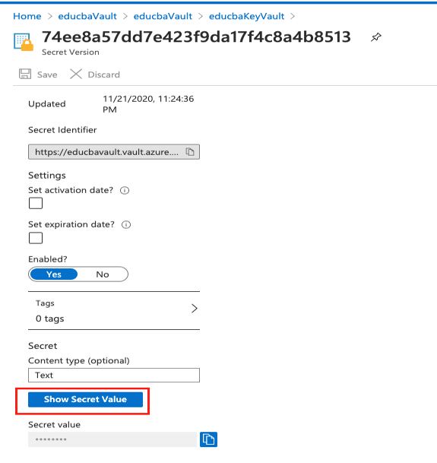Set Enabled toggle to No
This screenshot has width=437, height=463.
(103, 274)
